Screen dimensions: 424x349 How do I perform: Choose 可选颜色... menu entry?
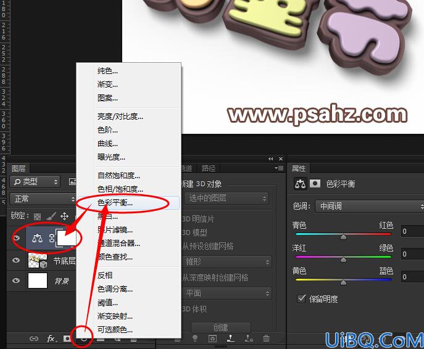[x=115, y=329]
